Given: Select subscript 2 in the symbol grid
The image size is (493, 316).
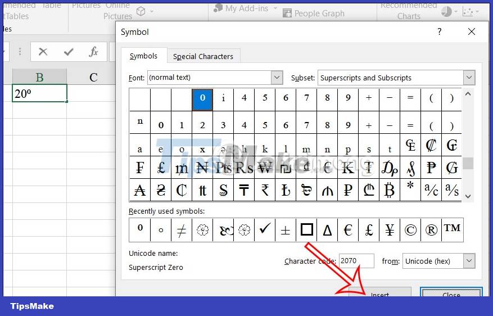Looking at the screenshot, I should pos(202,123).
